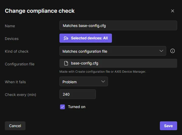The height and width of the screenshot is (135, 182).
Task: Expand the Kind of check dropdown
Action: coord(113,51)
